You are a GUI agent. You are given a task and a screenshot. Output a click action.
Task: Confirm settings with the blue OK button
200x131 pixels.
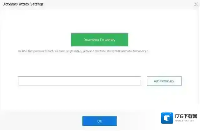tap(99, 121)
